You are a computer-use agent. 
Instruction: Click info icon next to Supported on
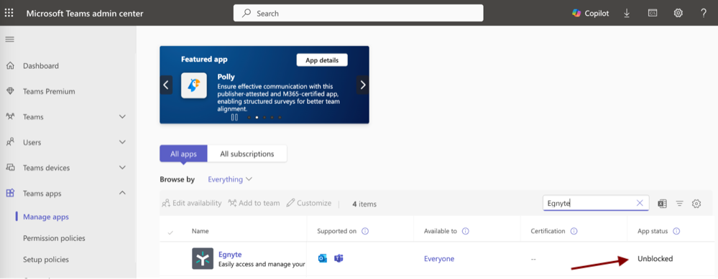pyautogui.click(x=365, y=231)
